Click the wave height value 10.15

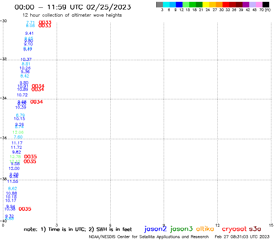tap(19, 119)
